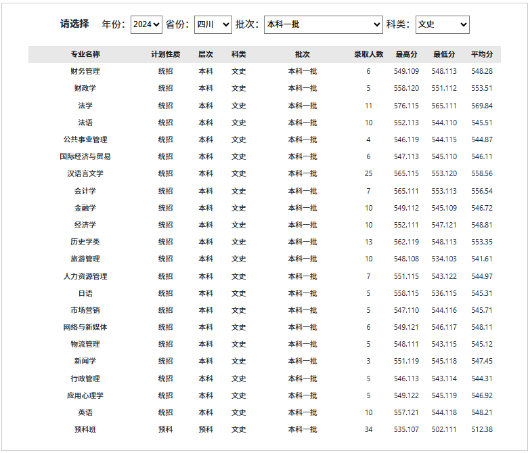
Task: Select the 财务管理 major name
Action: point(85,71)
